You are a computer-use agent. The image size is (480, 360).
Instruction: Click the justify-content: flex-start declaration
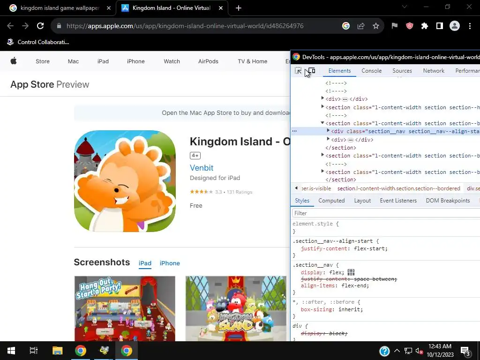click(x=344, y=248)
